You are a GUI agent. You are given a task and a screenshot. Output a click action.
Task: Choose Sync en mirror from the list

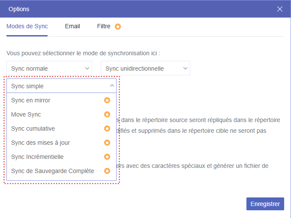[31, 100]
